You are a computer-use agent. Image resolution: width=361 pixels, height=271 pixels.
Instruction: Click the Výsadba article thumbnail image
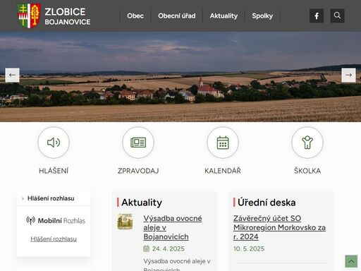125,222
